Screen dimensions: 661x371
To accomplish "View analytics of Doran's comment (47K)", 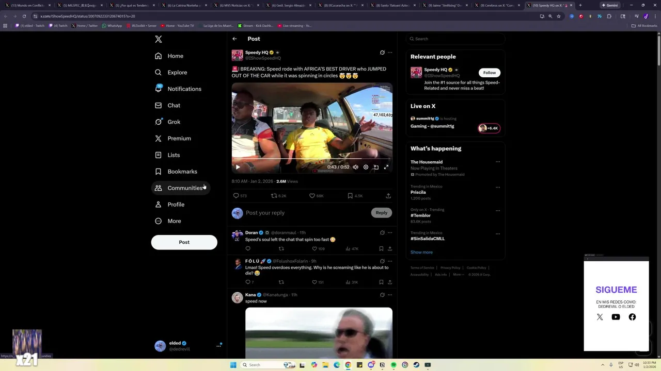I will 352,248.
